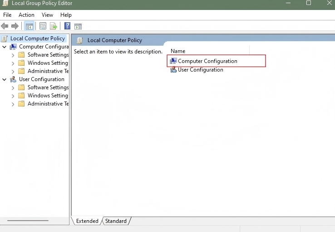This screenshot has height=232, width=335.
Task: Toggle the Show/Hide Action Pane icon
Action: pyautogui.click(x=78, y=26)
